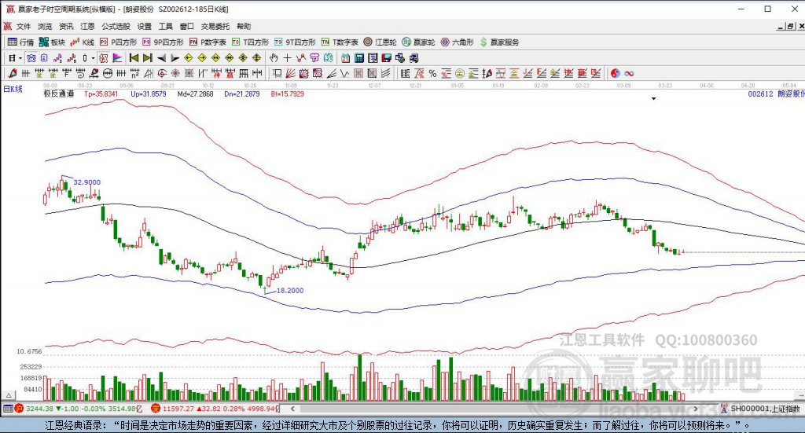Click the Tp=35.8341 indicator value
Image resolution: width=805 pixels, height=433 pixels.
point(101,94)
